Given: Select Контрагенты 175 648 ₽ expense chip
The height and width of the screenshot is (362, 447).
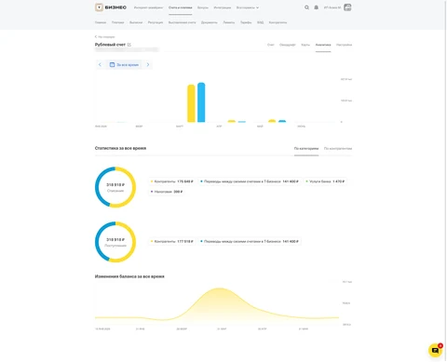Looking at the screenshot, I should click(x=172, y=181).
